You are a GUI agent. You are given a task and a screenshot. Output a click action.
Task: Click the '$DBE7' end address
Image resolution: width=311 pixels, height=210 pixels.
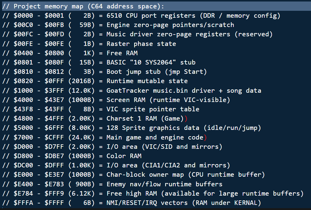coord(54,156)
